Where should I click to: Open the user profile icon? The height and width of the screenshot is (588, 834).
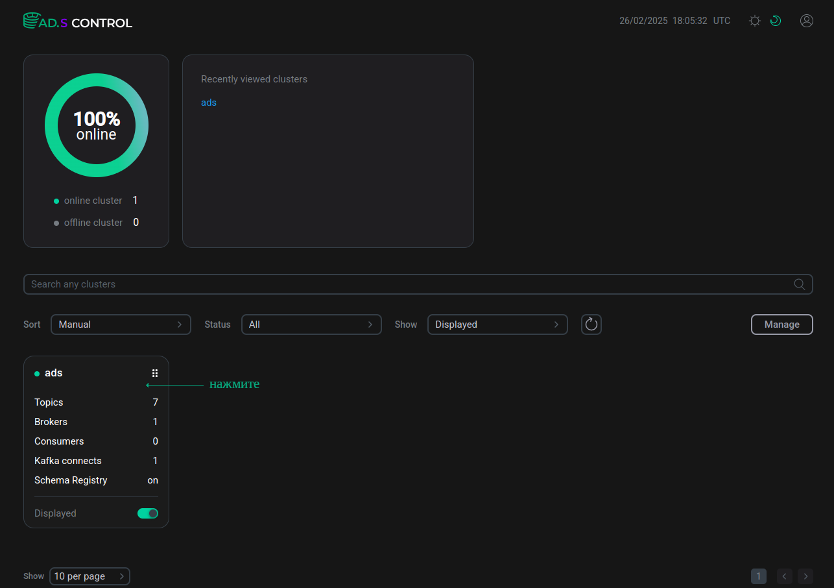pyautogui.click(x=807, y=21)
